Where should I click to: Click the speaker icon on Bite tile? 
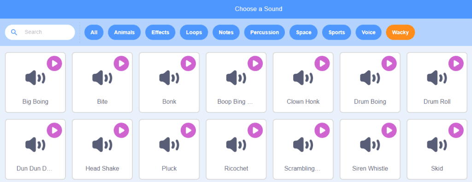point(102,78)
